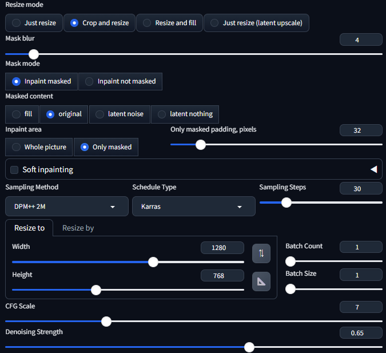This screenshot has height=353, width=386.
Task: Click the Sampling Steps number field
Action: (360, 189)
